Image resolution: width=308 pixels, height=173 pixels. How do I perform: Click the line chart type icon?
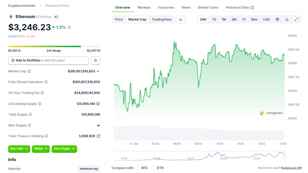(181, 20)
